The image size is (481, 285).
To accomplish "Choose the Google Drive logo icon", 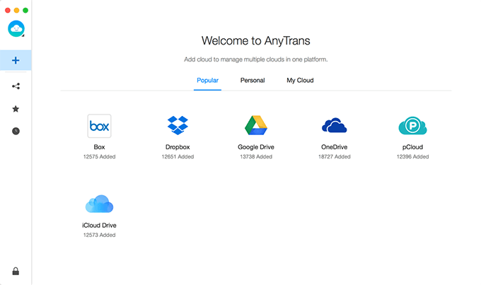I will pyautogui.click(x=256, y=125).
